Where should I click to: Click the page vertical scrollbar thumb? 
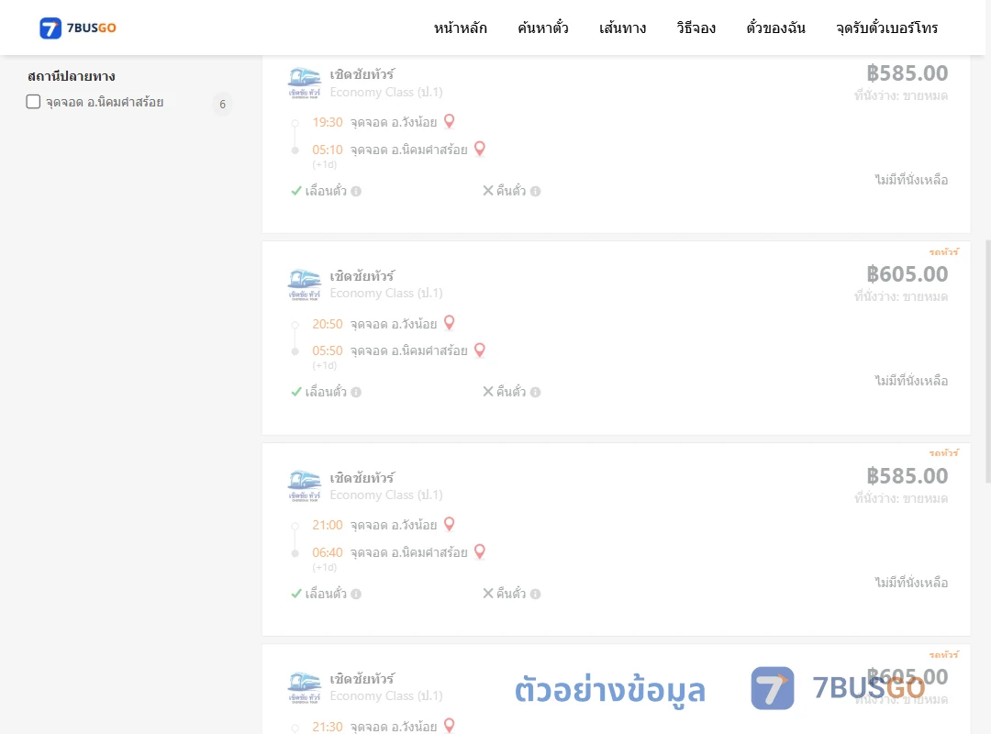[988, 361]
